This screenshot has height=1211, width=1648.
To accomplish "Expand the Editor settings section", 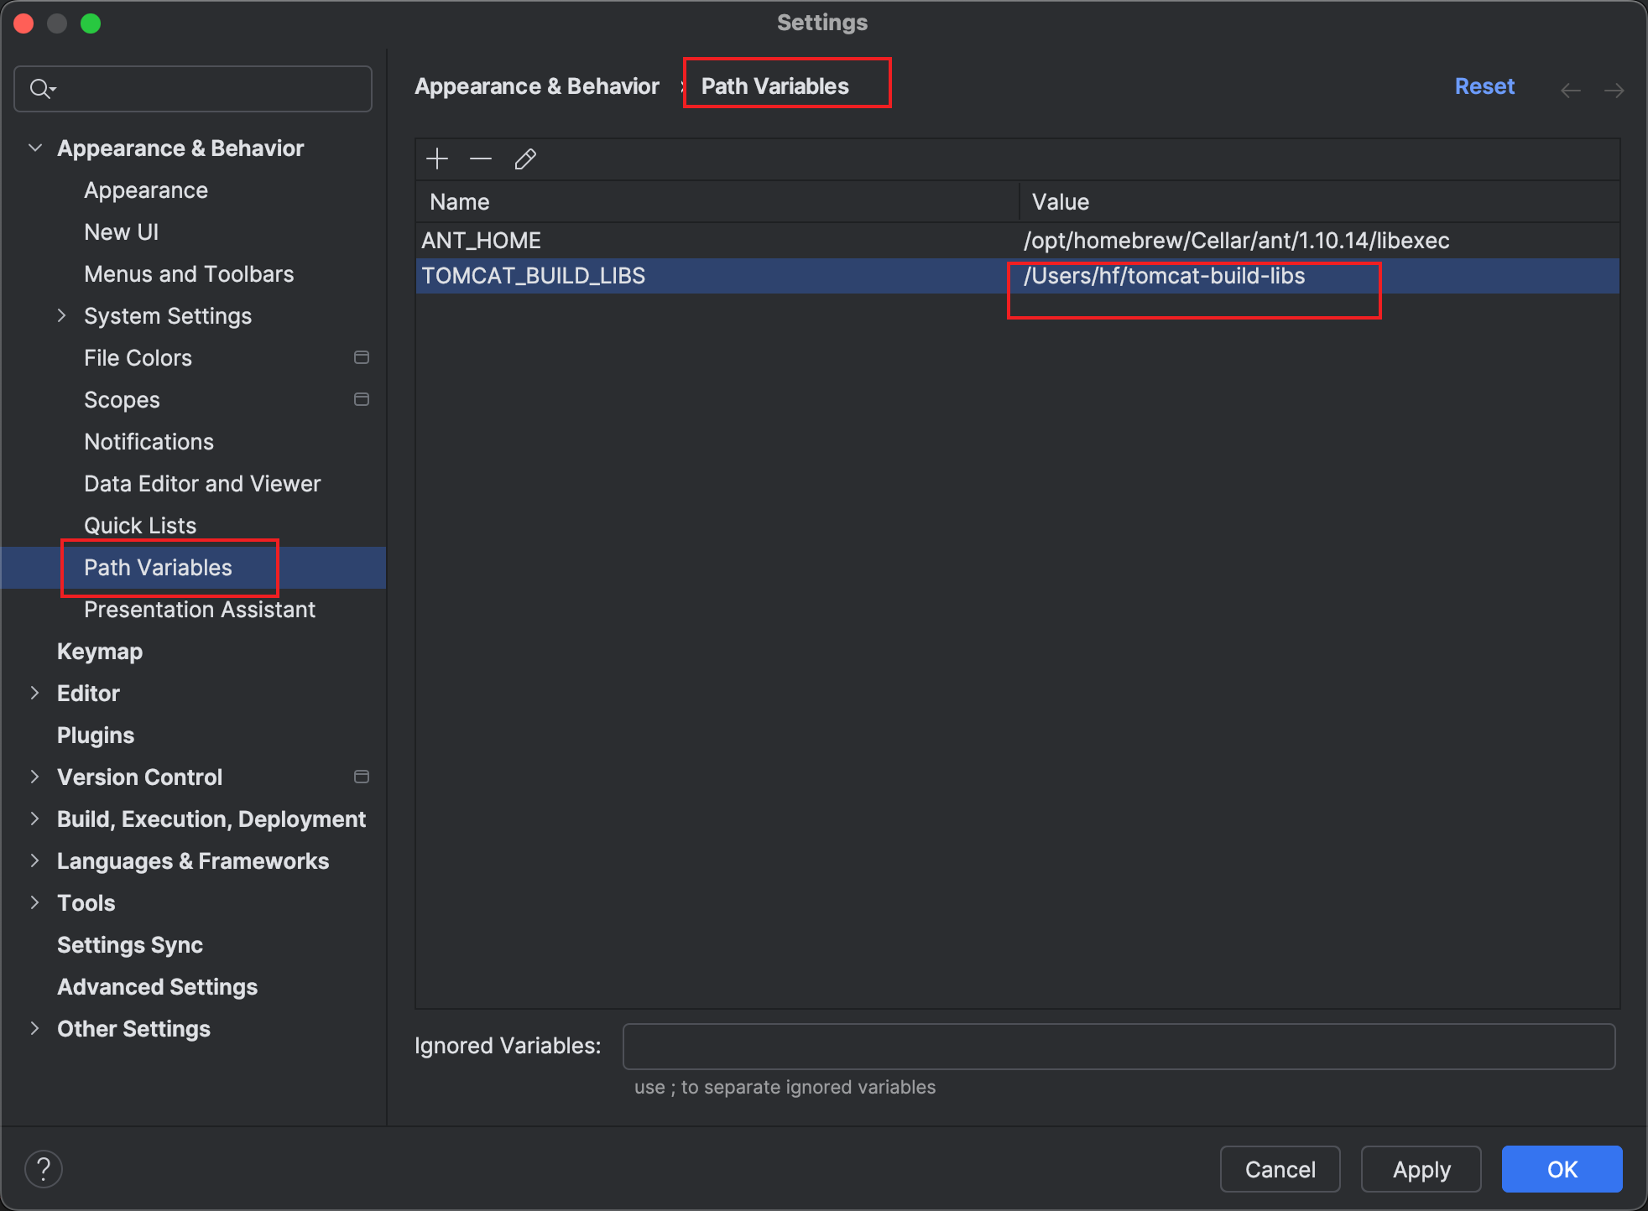I will tap(35, 693).
